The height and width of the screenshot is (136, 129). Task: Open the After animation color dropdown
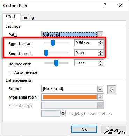click(100, 97)
